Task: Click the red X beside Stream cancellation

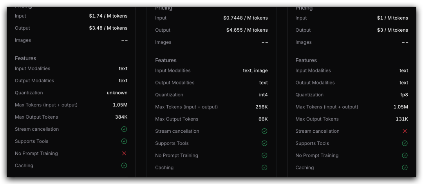Action: [x=405, y=131]
